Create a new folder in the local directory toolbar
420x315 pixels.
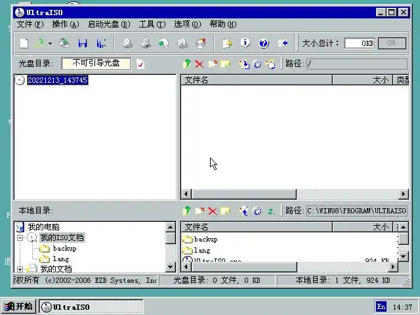coord(199,211)
